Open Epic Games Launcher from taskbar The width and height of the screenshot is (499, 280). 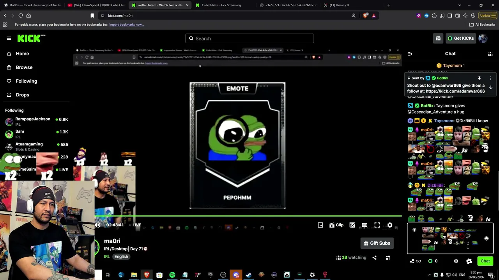pos(211,275)
